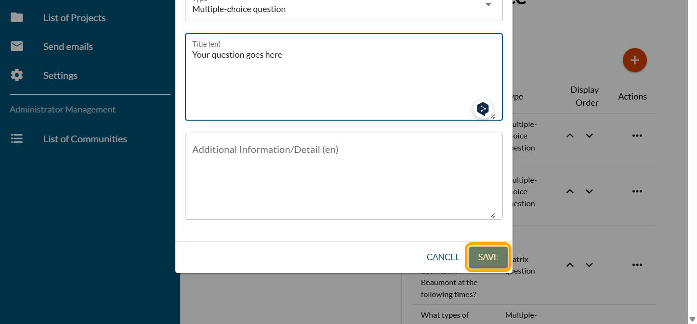Click the orange plus add button
697x324 pixels.
(x=634, y=61)
